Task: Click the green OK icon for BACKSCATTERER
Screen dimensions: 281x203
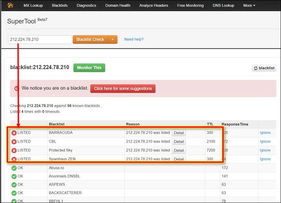Action: pos(14,193)
